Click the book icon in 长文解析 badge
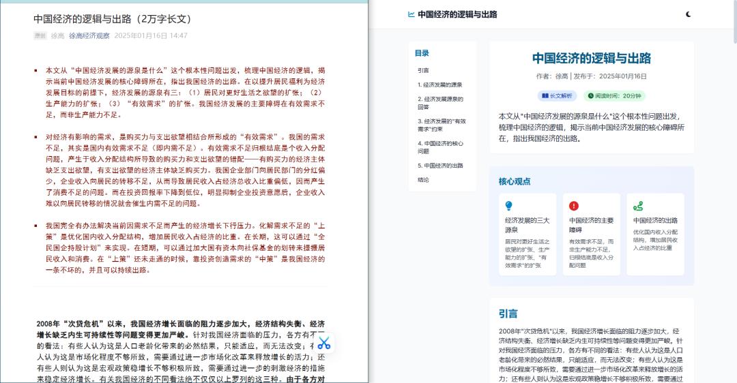This screenshot has width=737, height=383. 545,95
